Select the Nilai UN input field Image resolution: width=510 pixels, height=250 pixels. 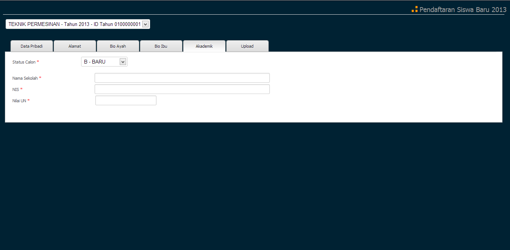coord(126,100)
